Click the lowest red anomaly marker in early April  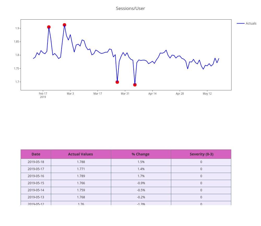(x=135, y=85)
